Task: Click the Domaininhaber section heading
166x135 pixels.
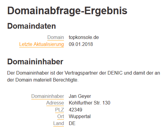Action: point(35,62)
